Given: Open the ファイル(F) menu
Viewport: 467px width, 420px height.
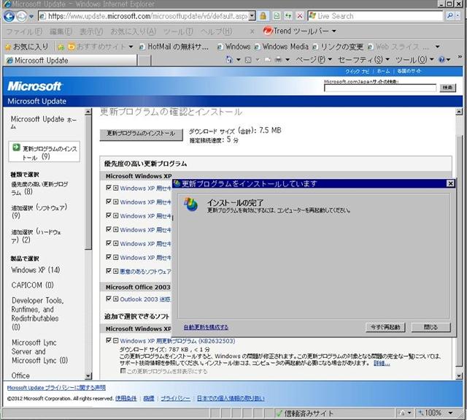Looking at the screenshot, I should pyautogui.click(x=24, y=31).
